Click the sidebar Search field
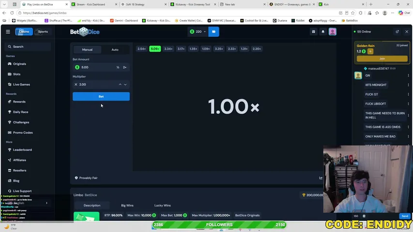Screen dimensions: 413x232 click(x=28, y=46)
